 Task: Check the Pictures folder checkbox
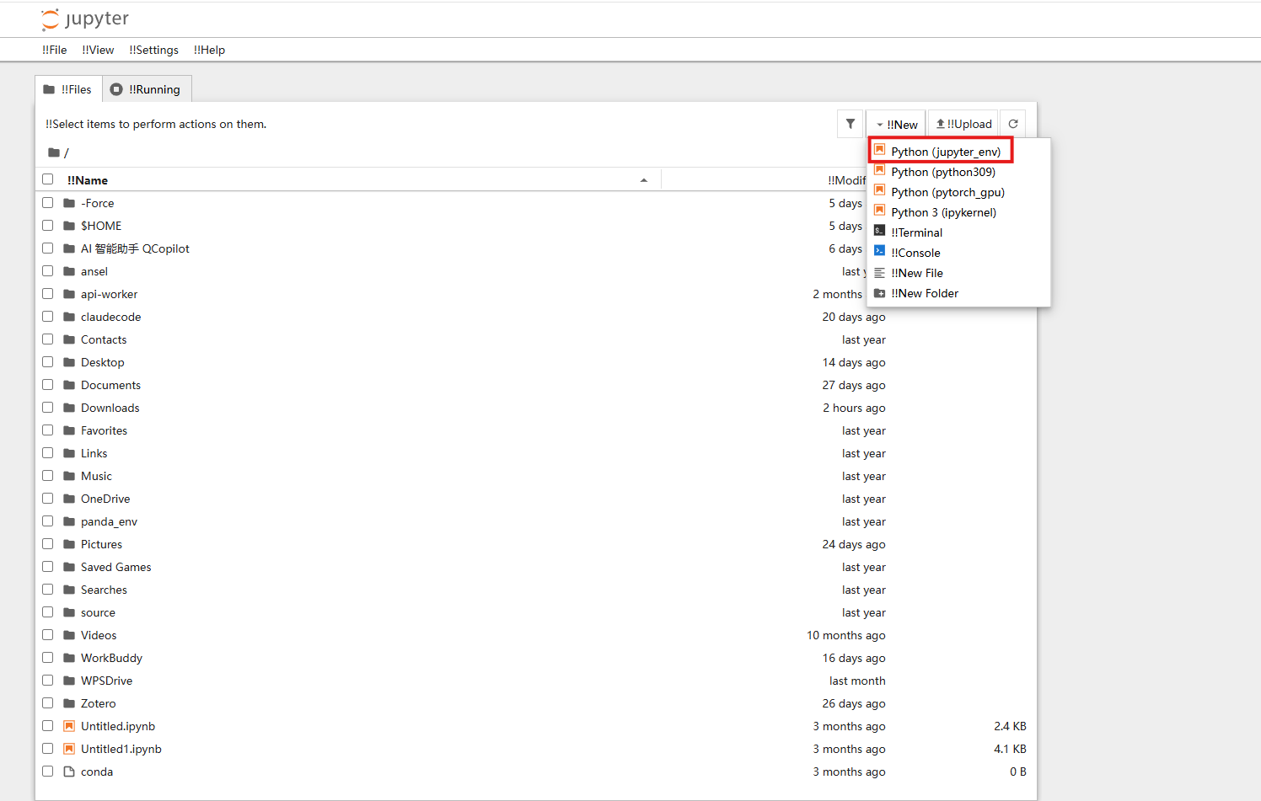pyautogui.click(x=48, y=544)
